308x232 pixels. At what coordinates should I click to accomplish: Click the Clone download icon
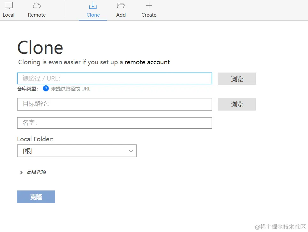point(93,5)
